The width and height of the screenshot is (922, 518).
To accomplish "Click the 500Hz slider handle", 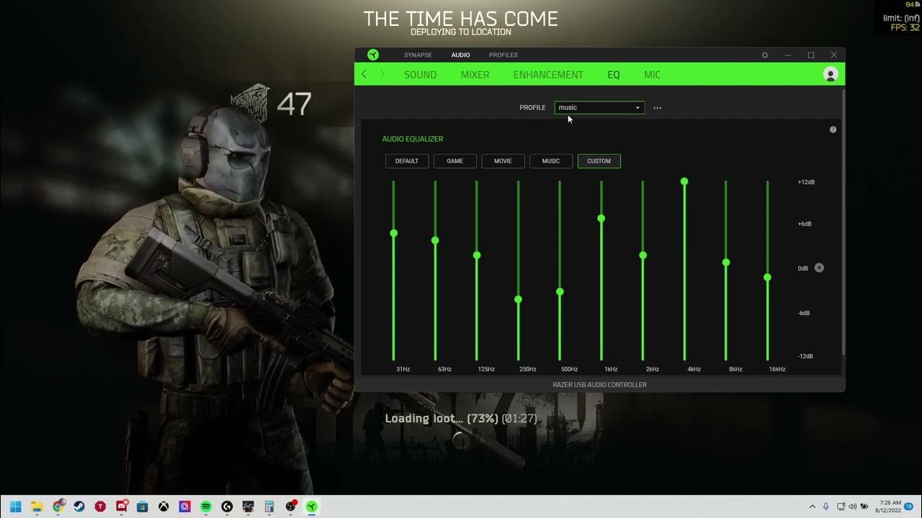I will pyautogui.click(x=560, y=292).
